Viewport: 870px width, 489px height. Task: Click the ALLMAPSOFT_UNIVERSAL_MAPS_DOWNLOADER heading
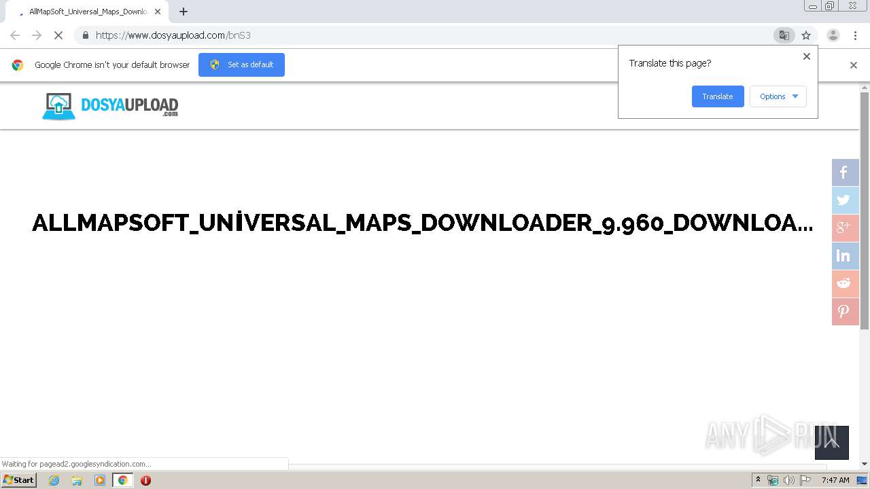(422, 223)
